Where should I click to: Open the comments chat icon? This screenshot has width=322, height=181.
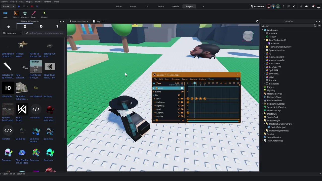coord(289,6)
